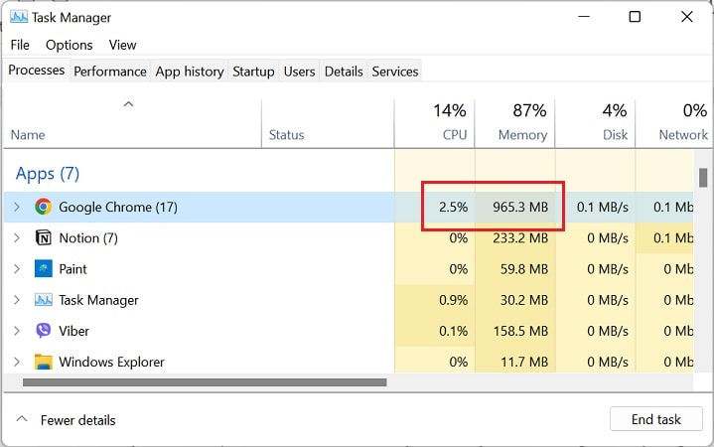Click Viber's 0.1% CPU value

coord(453,331)
